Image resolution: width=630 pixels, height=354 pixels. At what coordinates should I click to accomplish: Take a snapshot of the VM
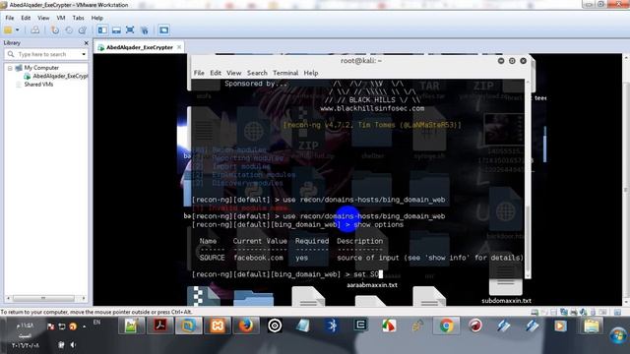(x=55, y=30)
